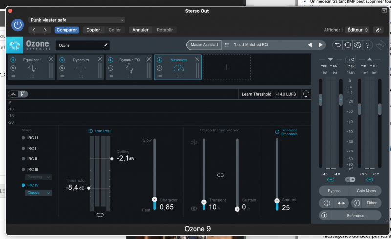Enable True Peak limiting toggle
Image resolution: width=391 pixels, height=239 pixels.
[91, 131]
